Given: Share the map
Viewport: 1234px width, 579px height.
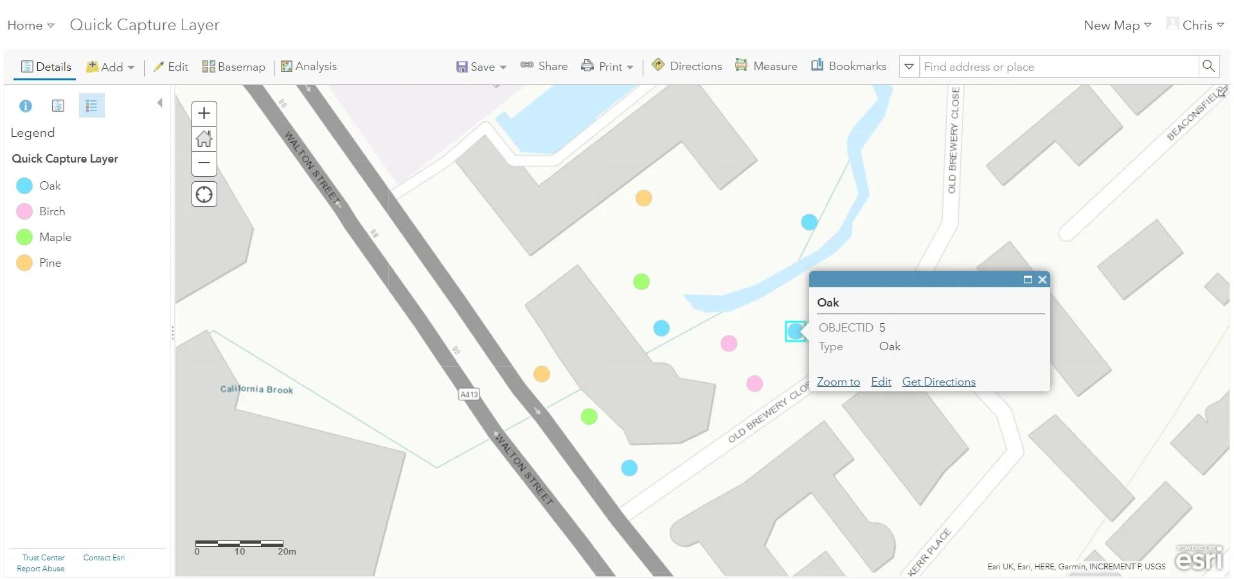Looking at the screenshot, I should (x=544, y=66).
